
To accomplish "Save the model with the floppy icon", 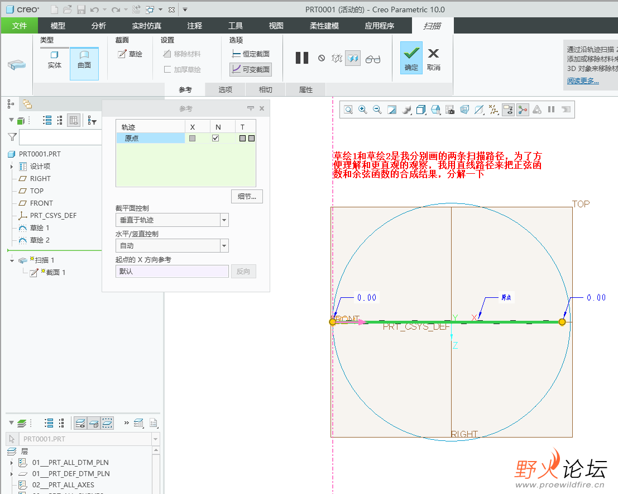I will click(81, 9).
